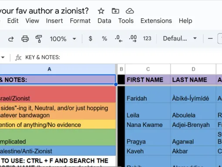Viewport: 222px width, 167px height.
Task: Redo the last action
Action: tap(11, 39)
